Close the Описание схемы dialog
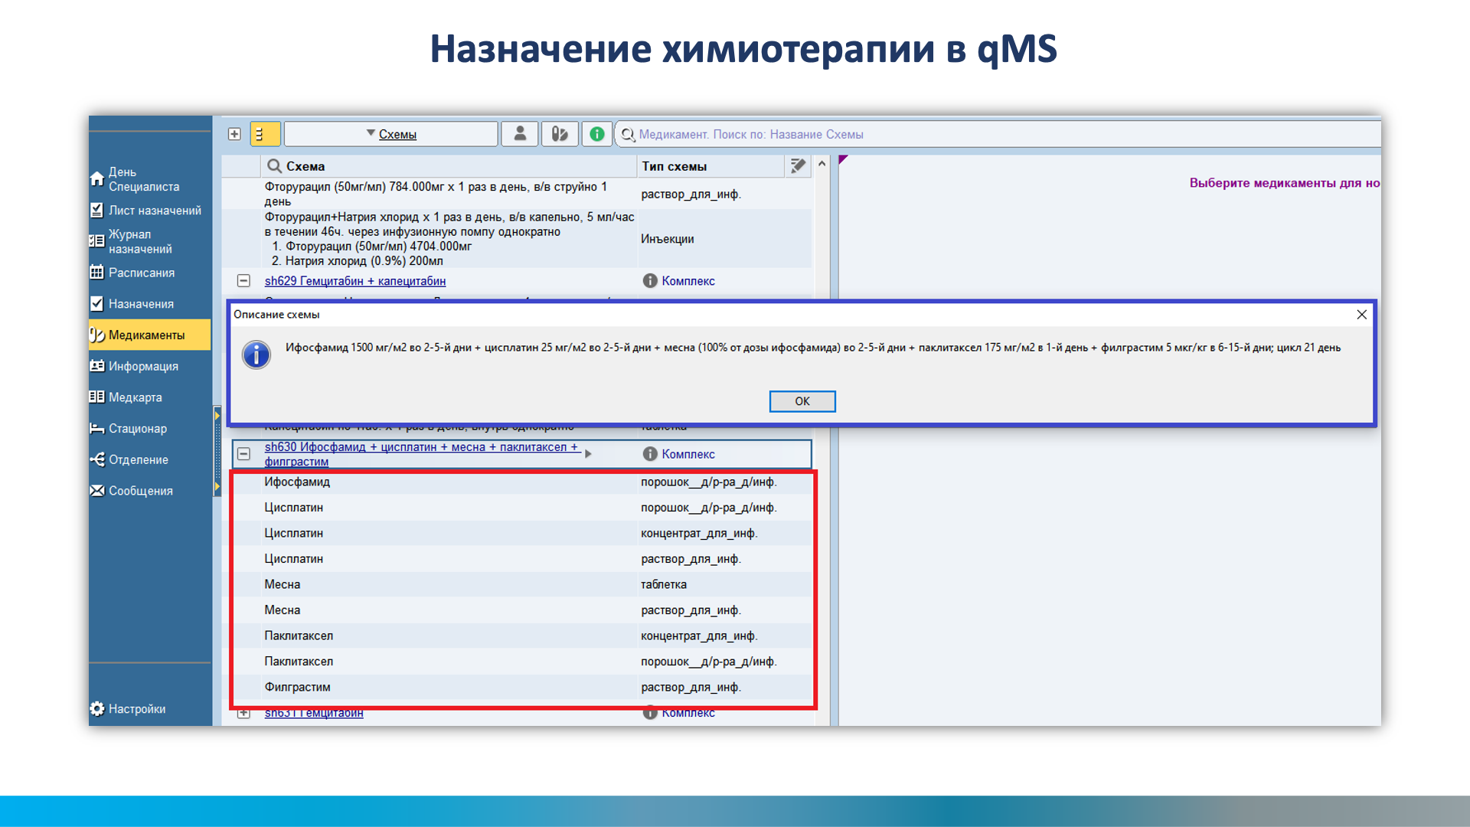 pos(1361,315)
